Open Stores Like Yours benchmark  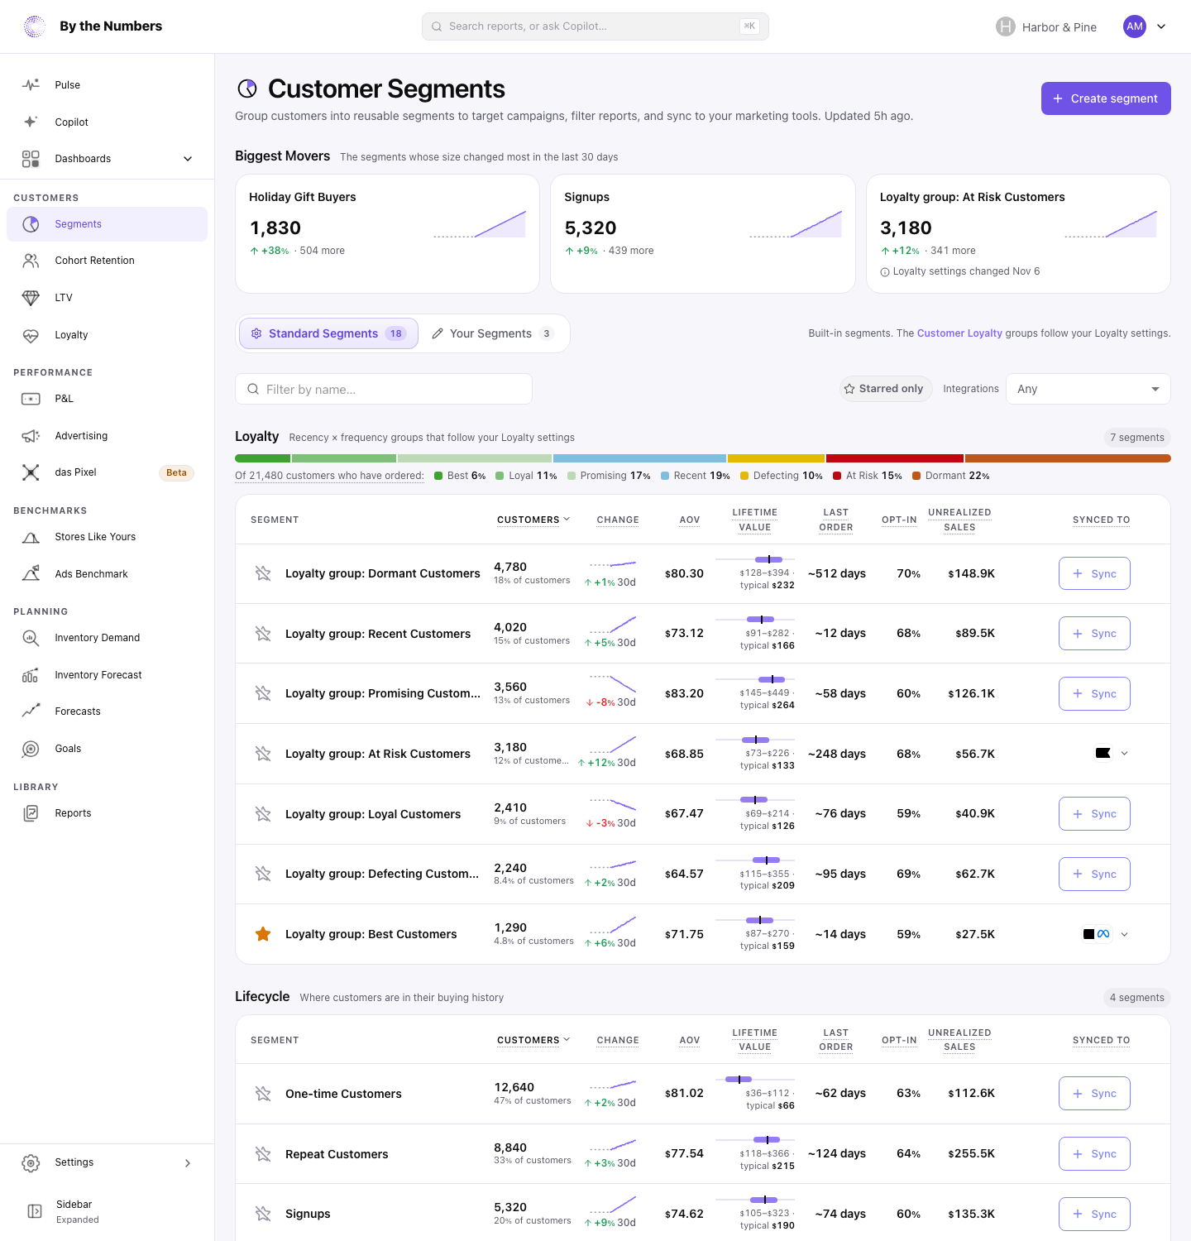(107, 537)
